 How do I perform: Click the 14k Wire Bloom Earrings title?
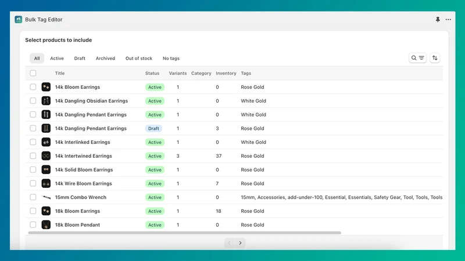[x=83, y=183]
